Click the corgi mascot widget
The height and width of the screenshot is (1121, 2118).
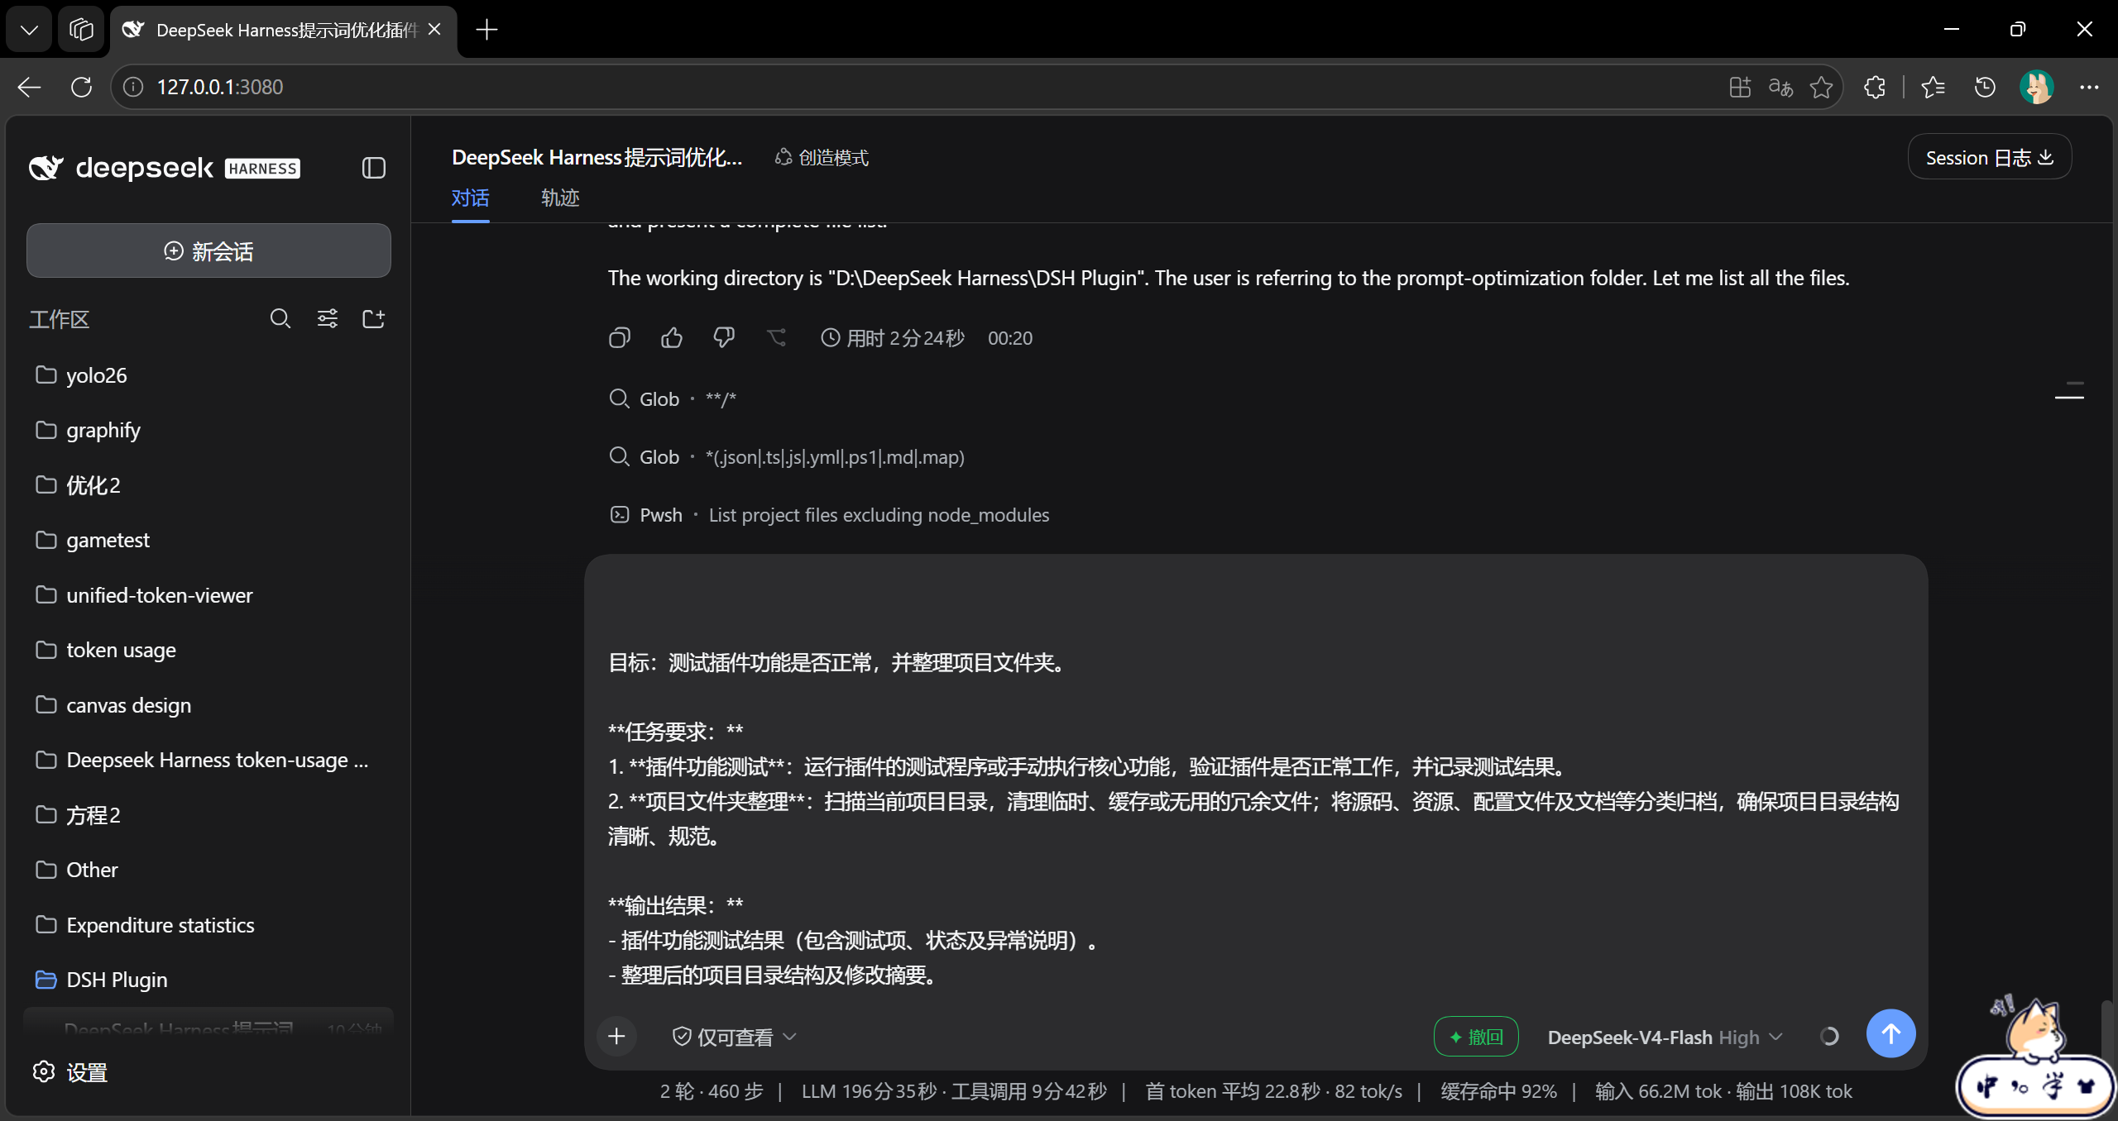(2036, 1057)
